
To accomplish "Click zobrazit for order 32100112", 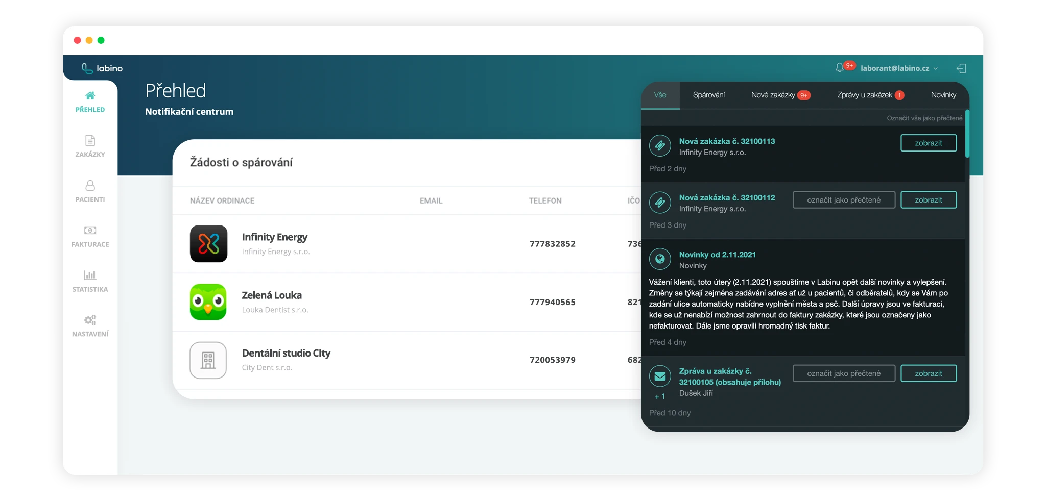I will click(x=929, y=200).
